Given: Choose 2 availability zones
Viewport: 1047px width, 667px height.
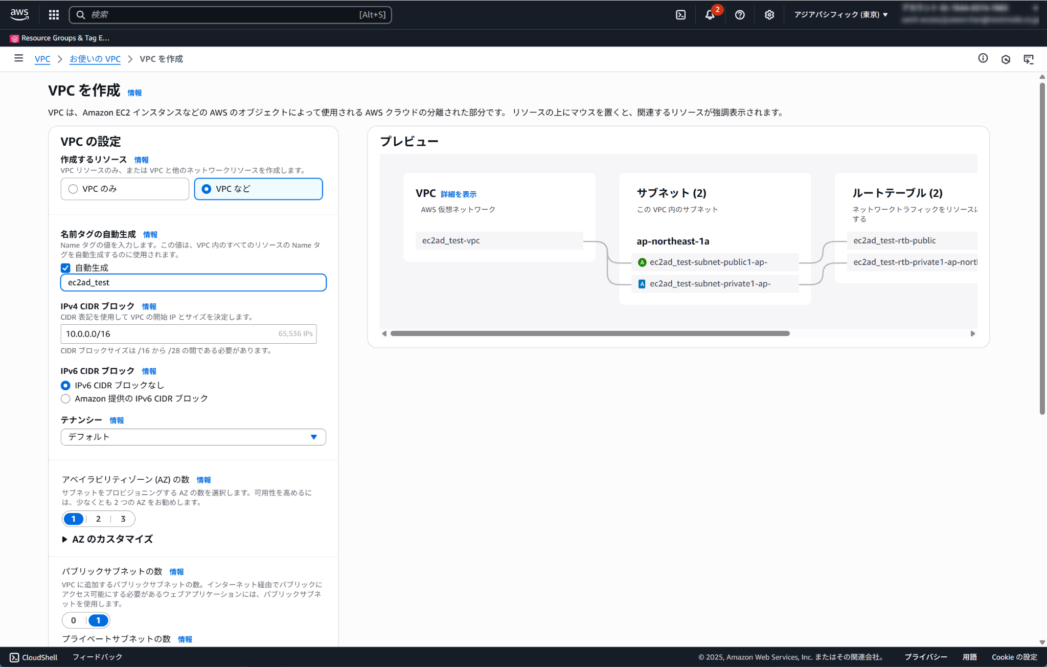Looking at the screenshot, I should click(98, 519).
